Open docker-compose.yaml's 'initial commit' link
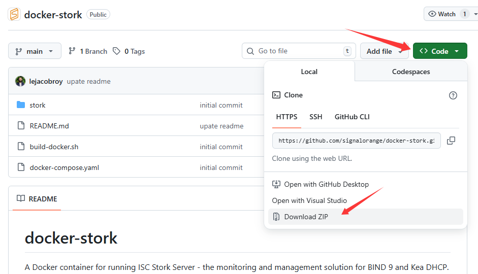 click(221, 167)
